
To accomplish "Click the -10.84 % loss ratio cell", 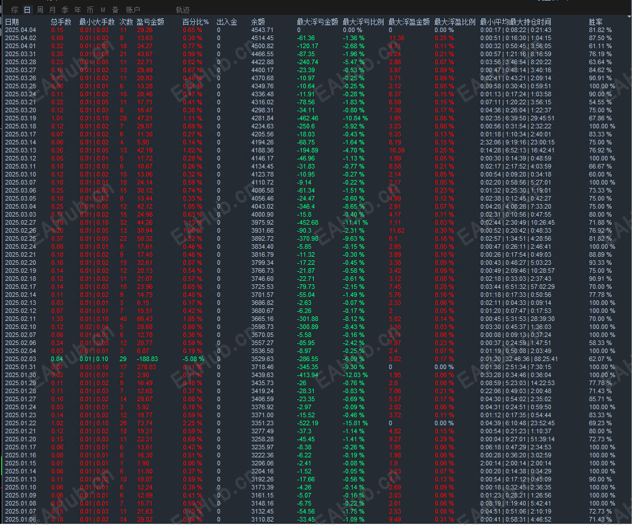I will [x=355, y=118].
